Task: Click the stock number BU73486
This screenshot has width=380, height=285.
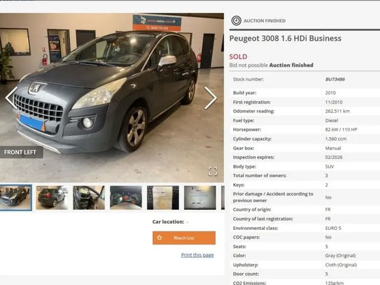Action: pyautogui.click(x=335, y=79)
